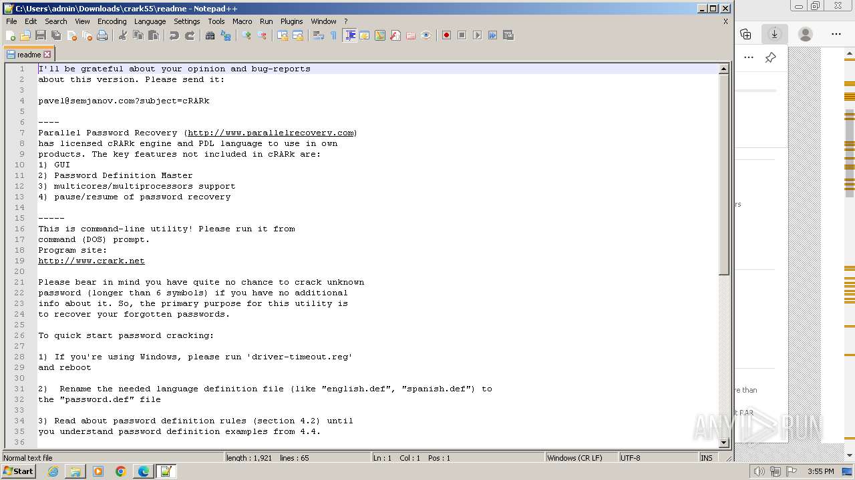Open the Encoding menu
The width and height of the screenshot is (855, 480).
[x=112, y=21]
